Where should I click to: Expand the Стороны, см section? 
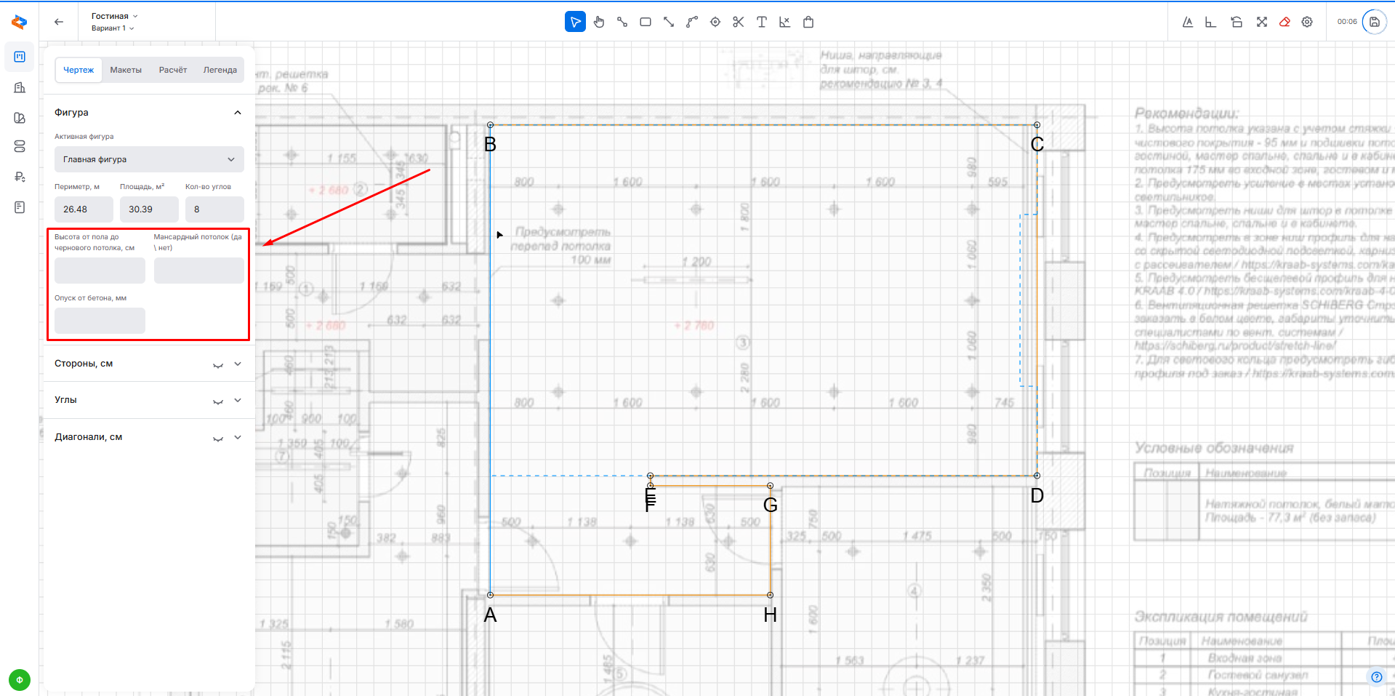coord(238,364)
